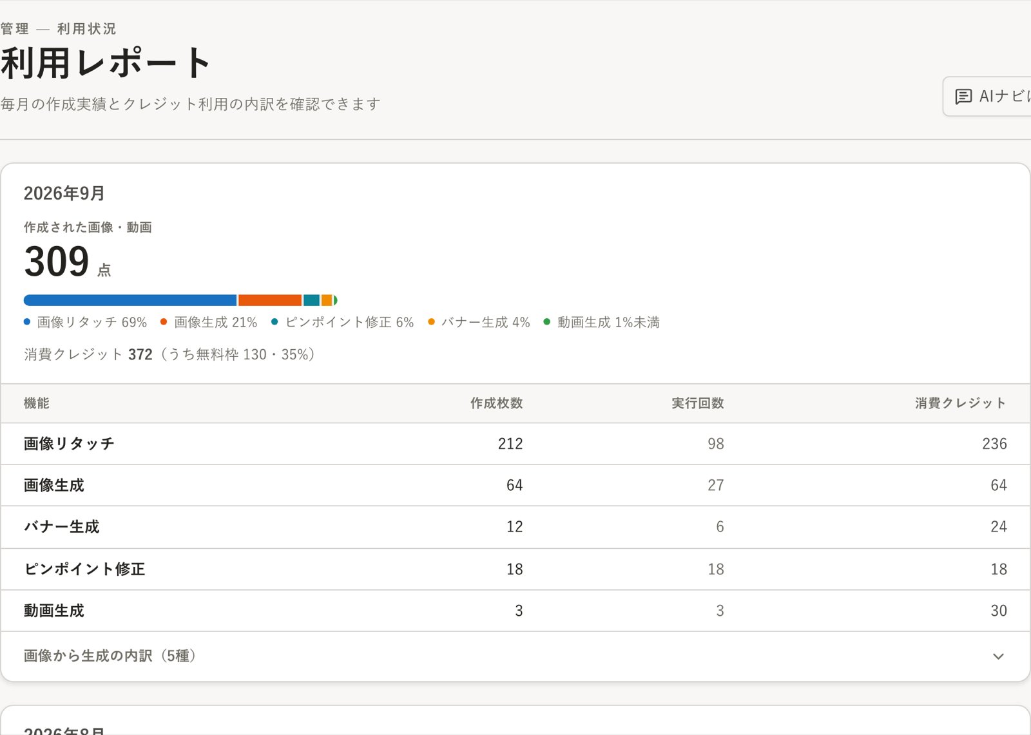The image size is (1031, 735).
Task: Click the total count 309 点
Action: point(68,262)
